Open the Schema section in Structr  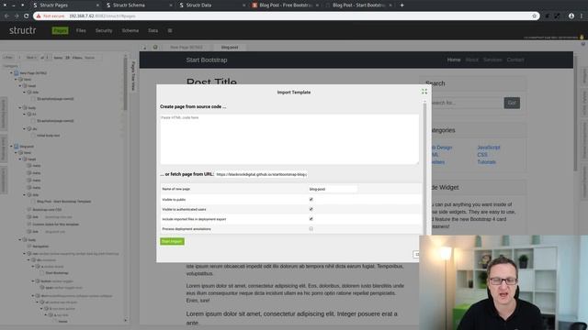130,30
